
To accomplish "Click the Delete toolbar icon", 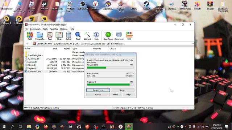I will point(69,36).
